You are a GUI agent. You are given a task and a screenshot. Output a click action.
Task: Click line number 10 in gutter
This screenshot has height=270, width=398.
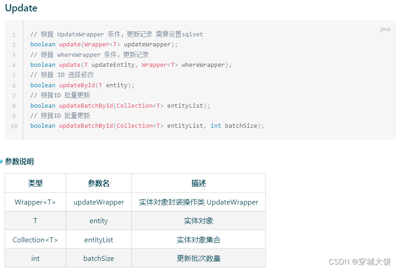click(14, 126)
